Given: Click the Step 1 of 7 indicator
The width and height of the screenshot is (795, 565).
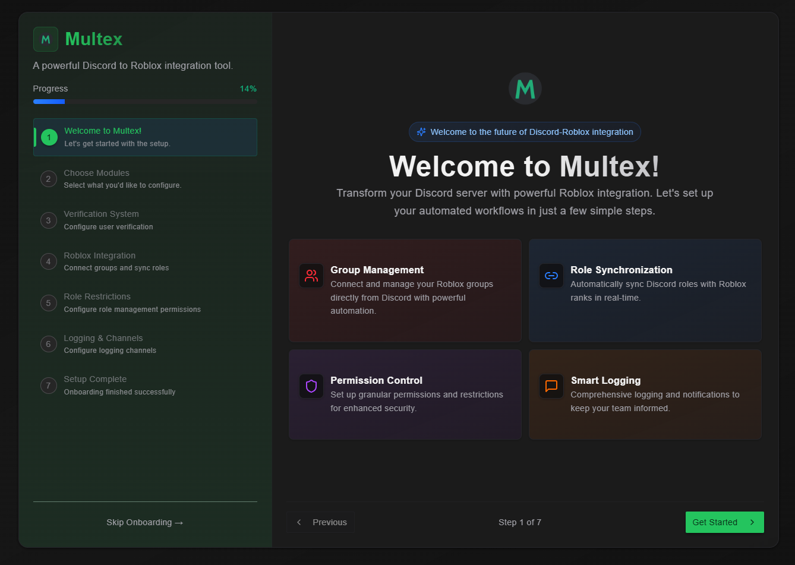Looking at the screenshot, I should pyautogui.click(x=520, y=522).
